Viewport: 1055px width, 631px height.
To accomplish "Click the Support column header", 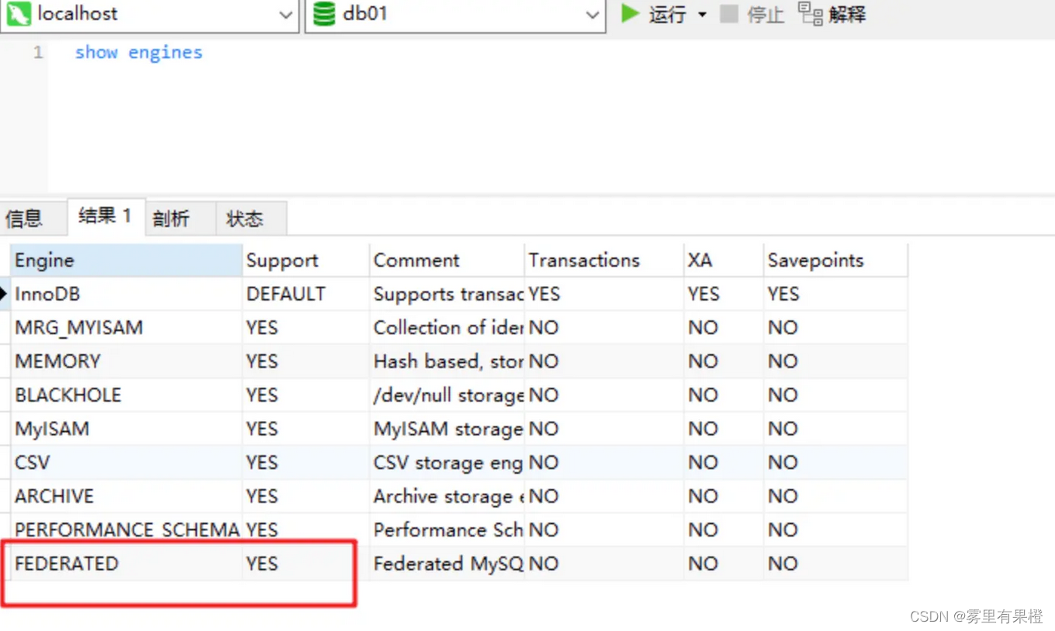I will (x=306, y=260).
